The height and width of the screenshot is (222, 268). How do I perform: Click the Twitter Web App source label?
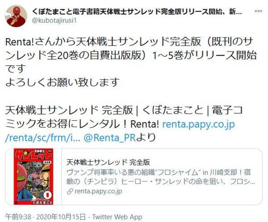(x=117, y=217)
